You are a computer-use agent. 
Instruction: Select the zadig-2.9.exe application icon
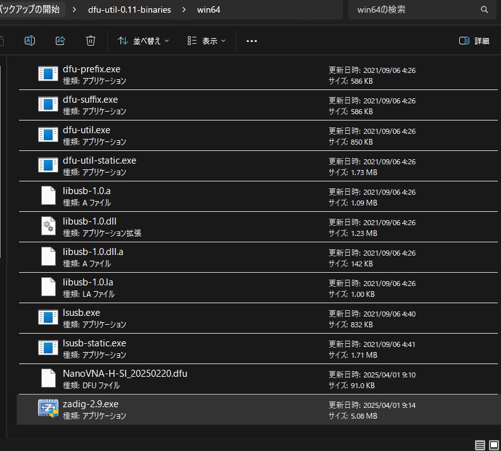[48, 409]
